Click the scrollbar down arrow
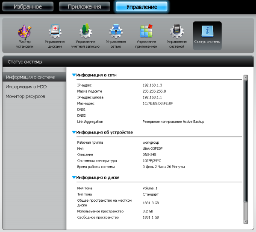The height and width of the screenshot is (232, 256). point(246,222)
